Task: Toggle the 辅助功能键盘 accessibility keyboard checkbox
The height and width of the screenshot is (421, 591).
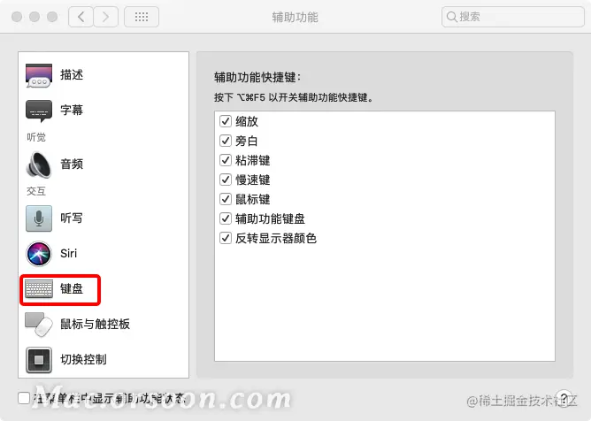Action: click(x=226, y=218)
